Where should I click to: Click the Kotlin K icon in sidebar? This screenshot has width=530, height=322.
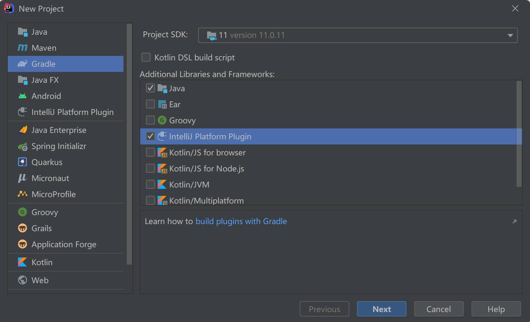[23, 262]
